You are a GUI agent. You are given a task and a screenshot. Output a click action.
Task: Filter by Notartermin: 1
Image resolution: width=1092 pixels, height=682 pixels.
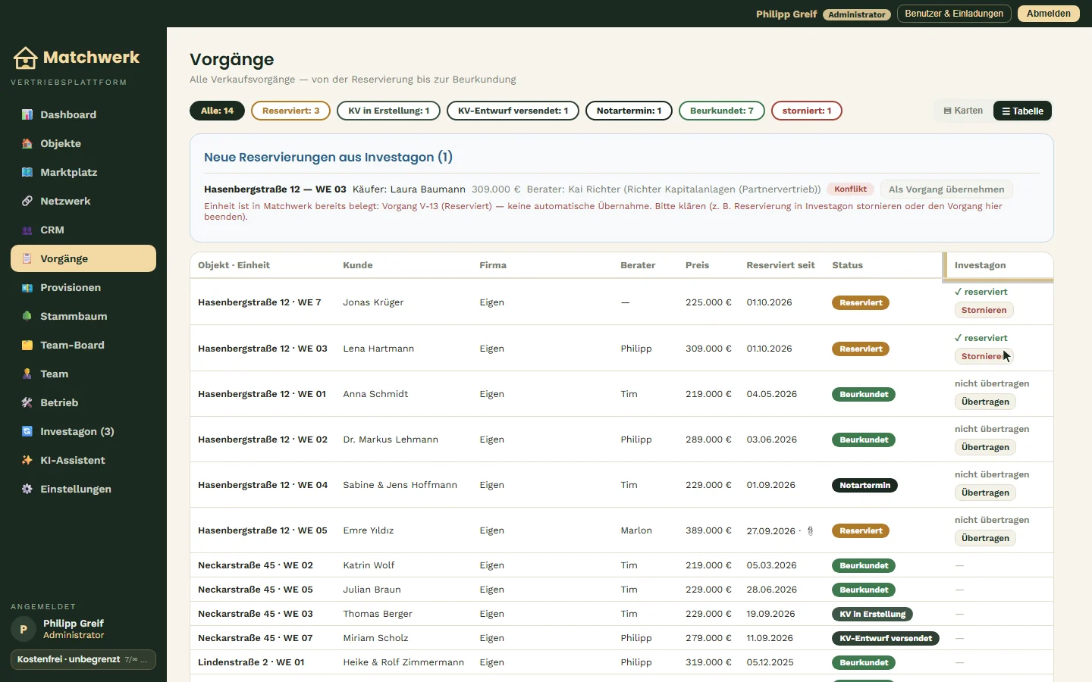629,111
